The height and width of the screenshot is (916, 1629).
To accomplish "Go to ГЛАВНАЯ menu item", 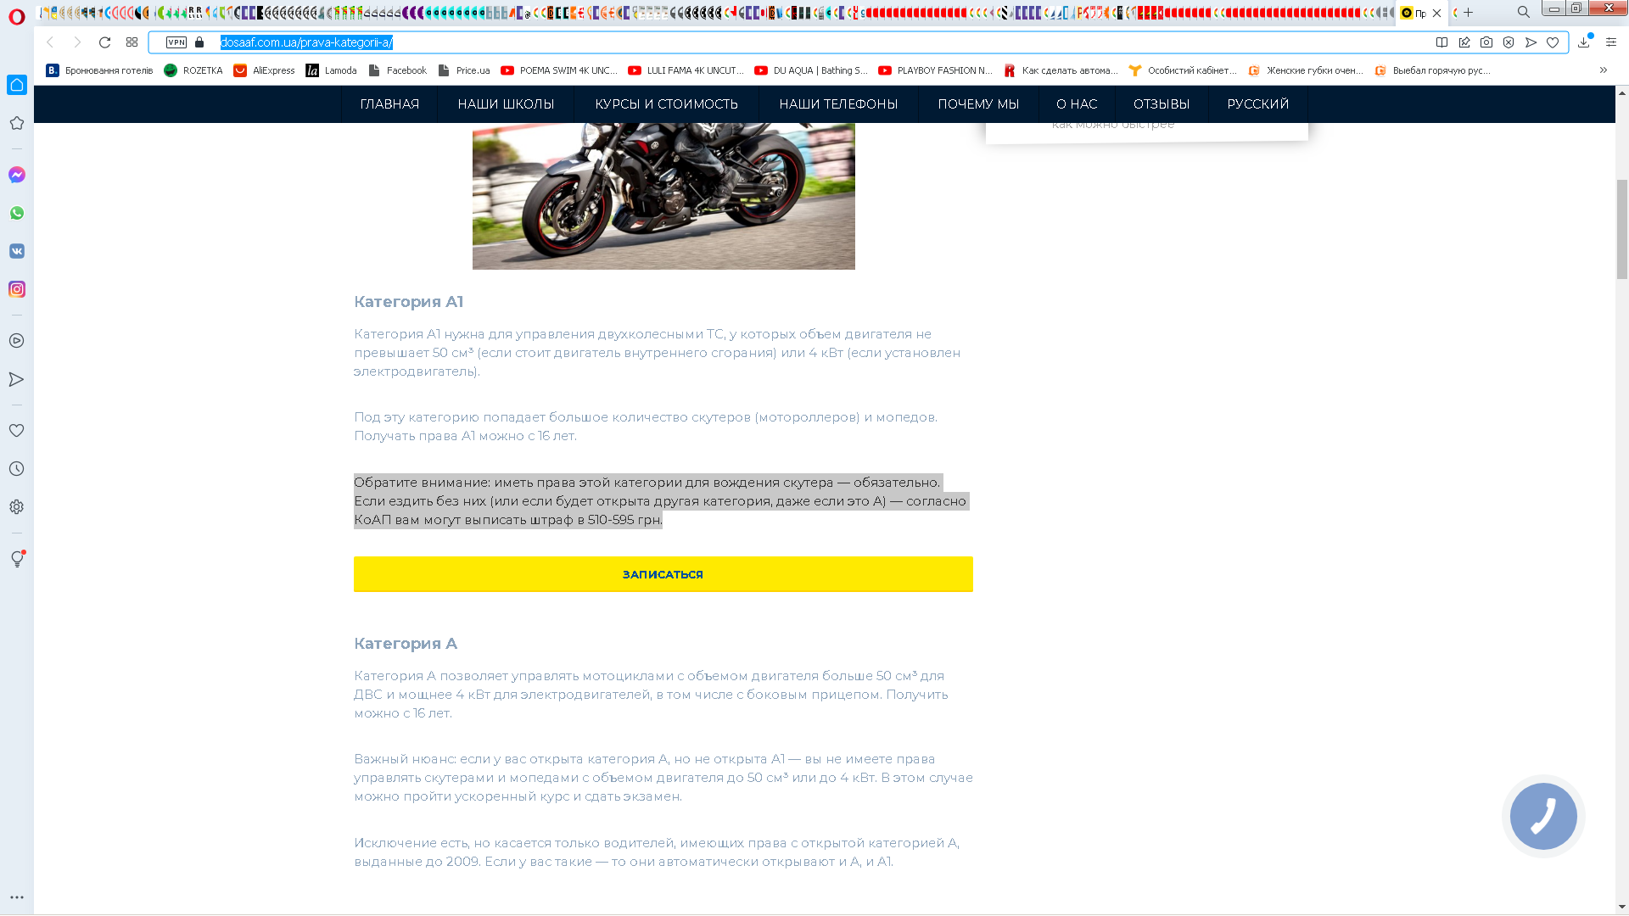I will 389,104.
